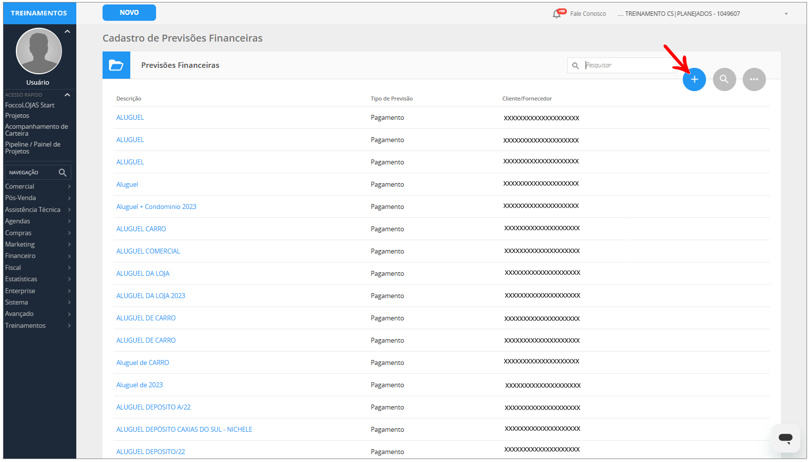Open the Aluguel de 2023 entry
This screenshot has height=462, width=810.
[140, 385]
